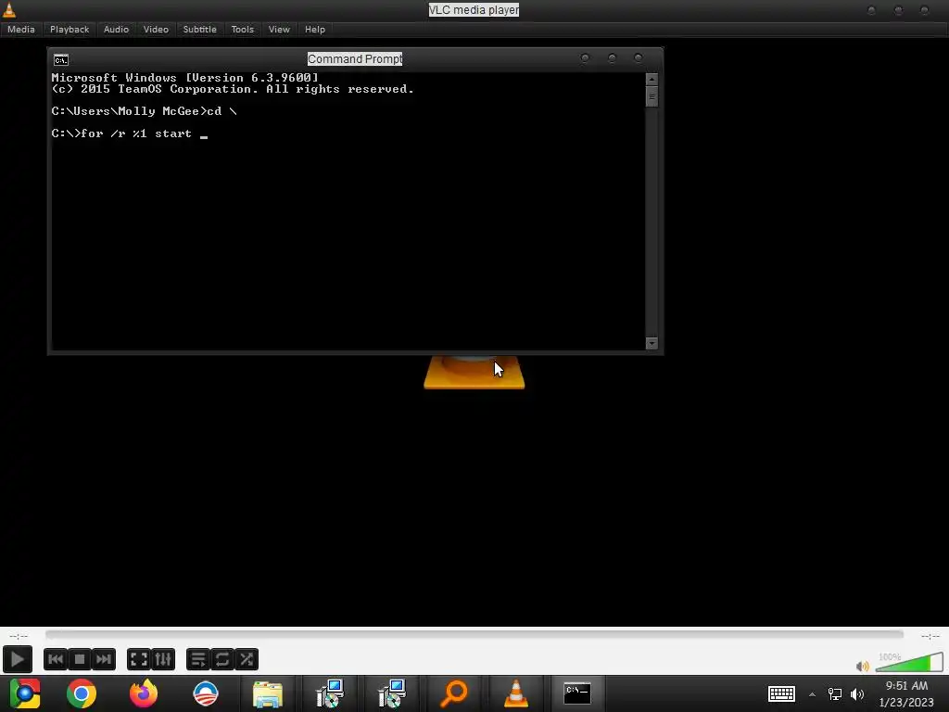This screenshot has height=712, width=949.
Task: Show hidden tray icons
Action: click(x=812, y=694)
